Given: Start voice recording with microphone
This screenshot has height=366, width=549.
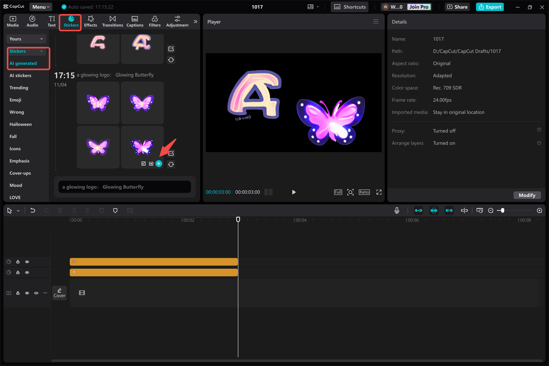Looking at the screenshot, I should point(397,210).
